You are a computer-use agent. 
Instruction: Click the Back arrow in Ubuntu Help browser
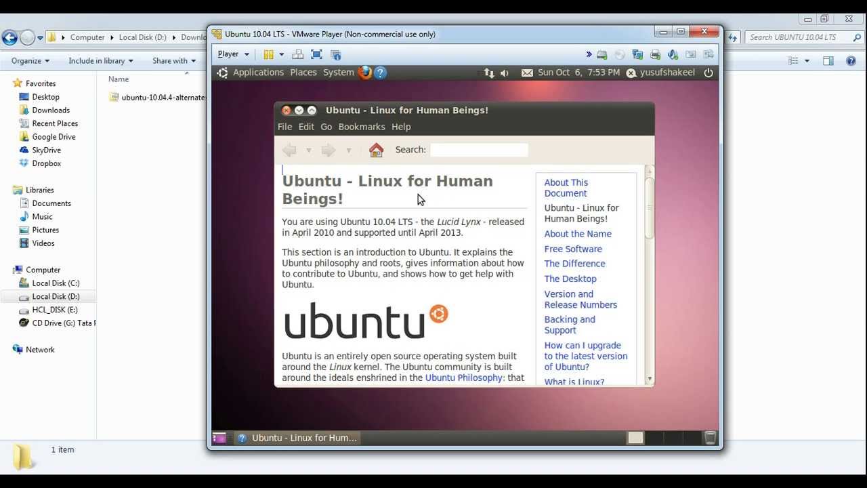pyautogui.click(x=289, y=150)
